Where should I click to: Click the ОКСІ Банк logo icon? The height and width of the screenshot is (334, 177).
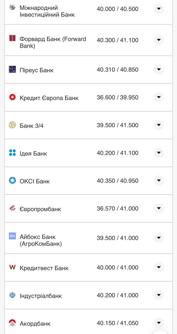click(x=12, y=180)
